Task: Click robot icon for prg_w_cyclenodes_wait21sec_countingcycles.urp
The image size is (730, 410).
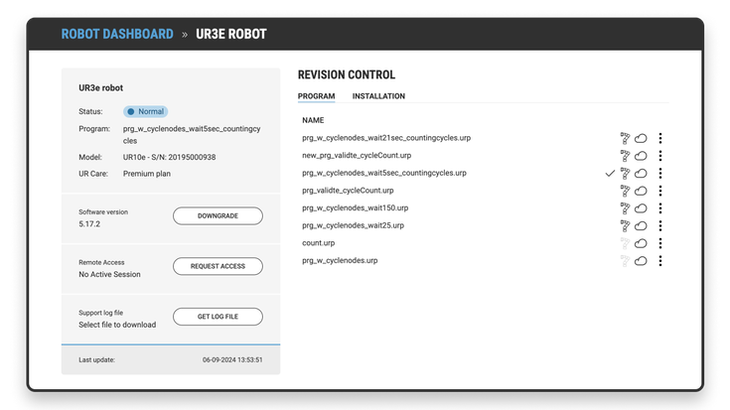Action: point(625,138)
